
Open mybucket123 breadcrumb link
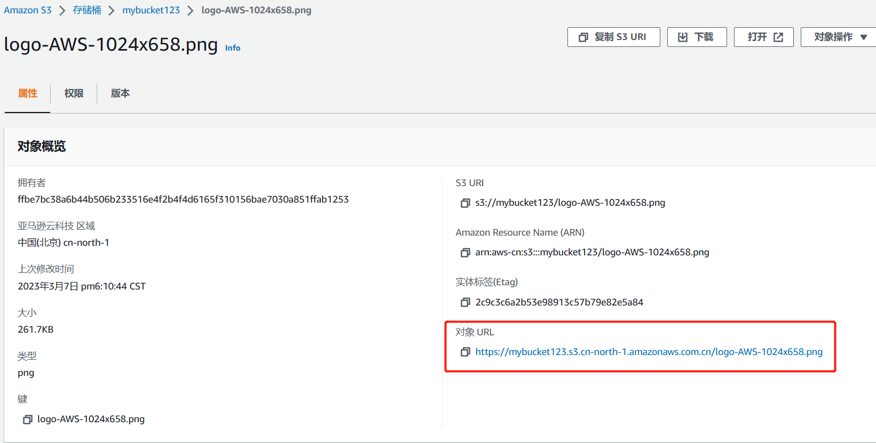pos(151,10)
